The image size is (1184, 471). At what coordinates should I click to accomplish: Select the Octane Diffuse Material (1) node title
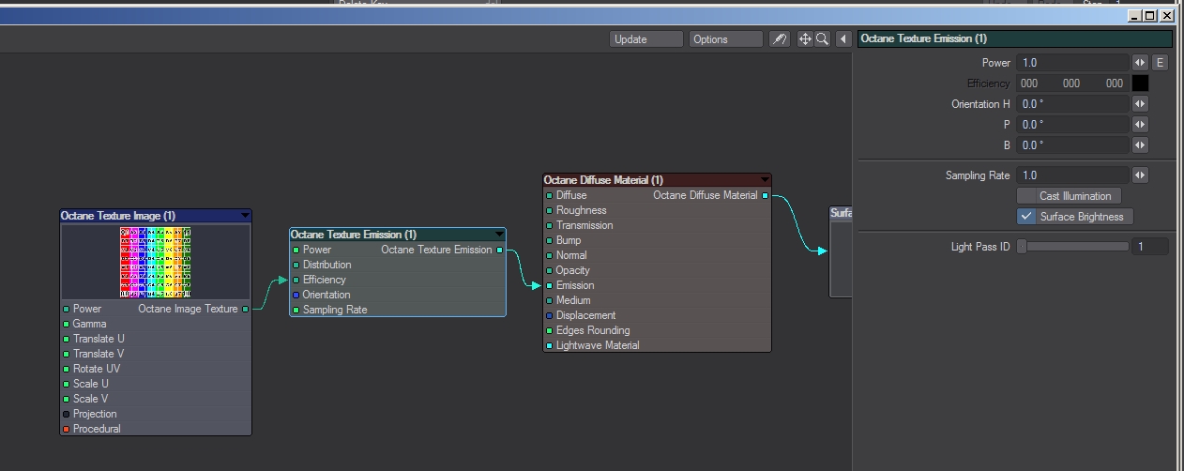click(x=603, y=180)
